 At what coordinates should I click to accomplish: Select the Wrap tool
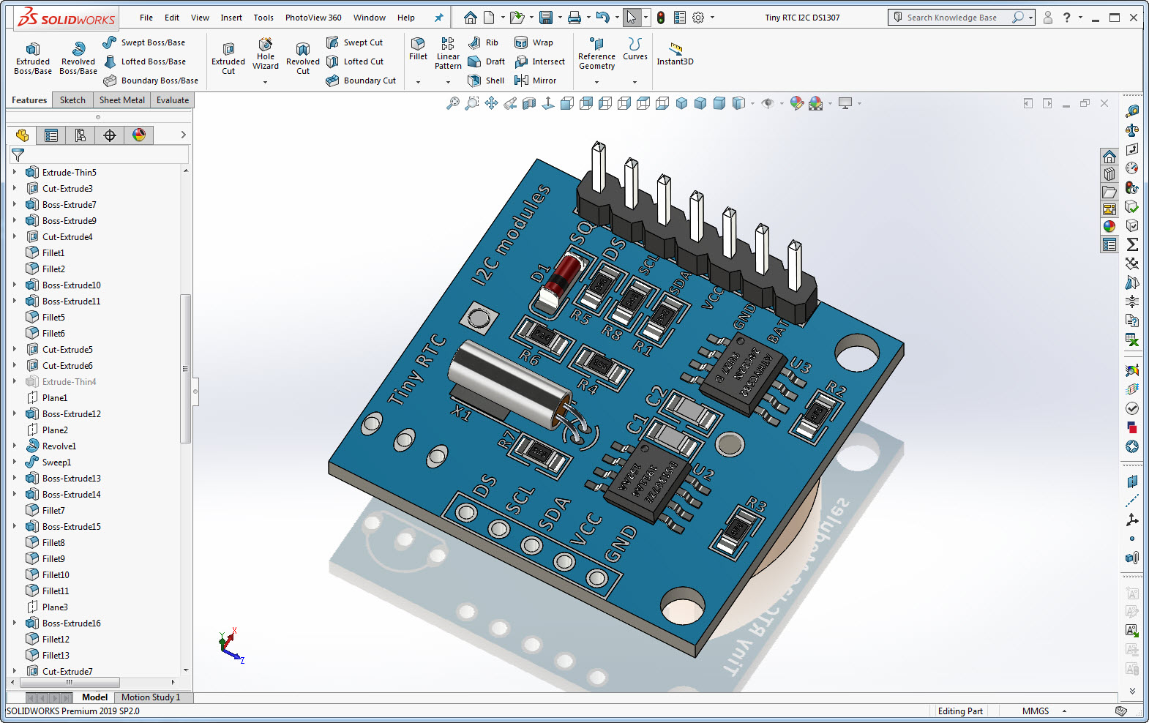[x=534, y=42]
